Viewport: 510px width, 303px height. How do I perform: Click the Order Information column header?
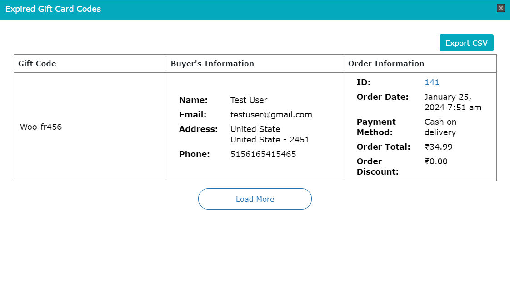pos(386,64)
